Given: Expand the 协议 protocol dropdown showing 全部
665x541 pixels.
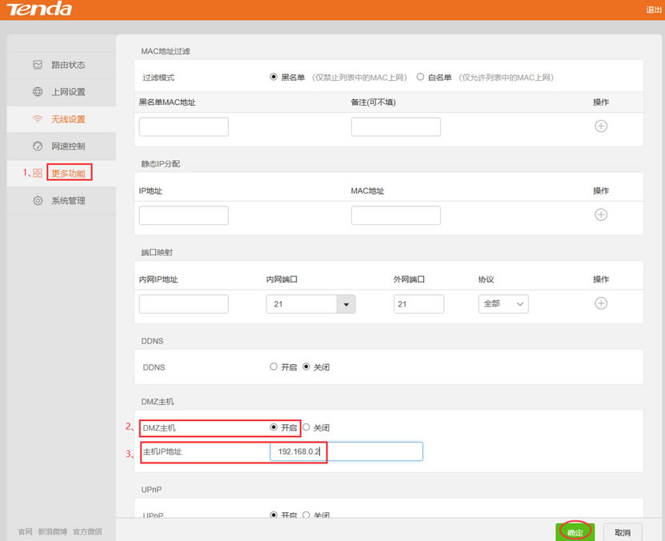Looking at the screenshot, I should [x=503, y=303].
